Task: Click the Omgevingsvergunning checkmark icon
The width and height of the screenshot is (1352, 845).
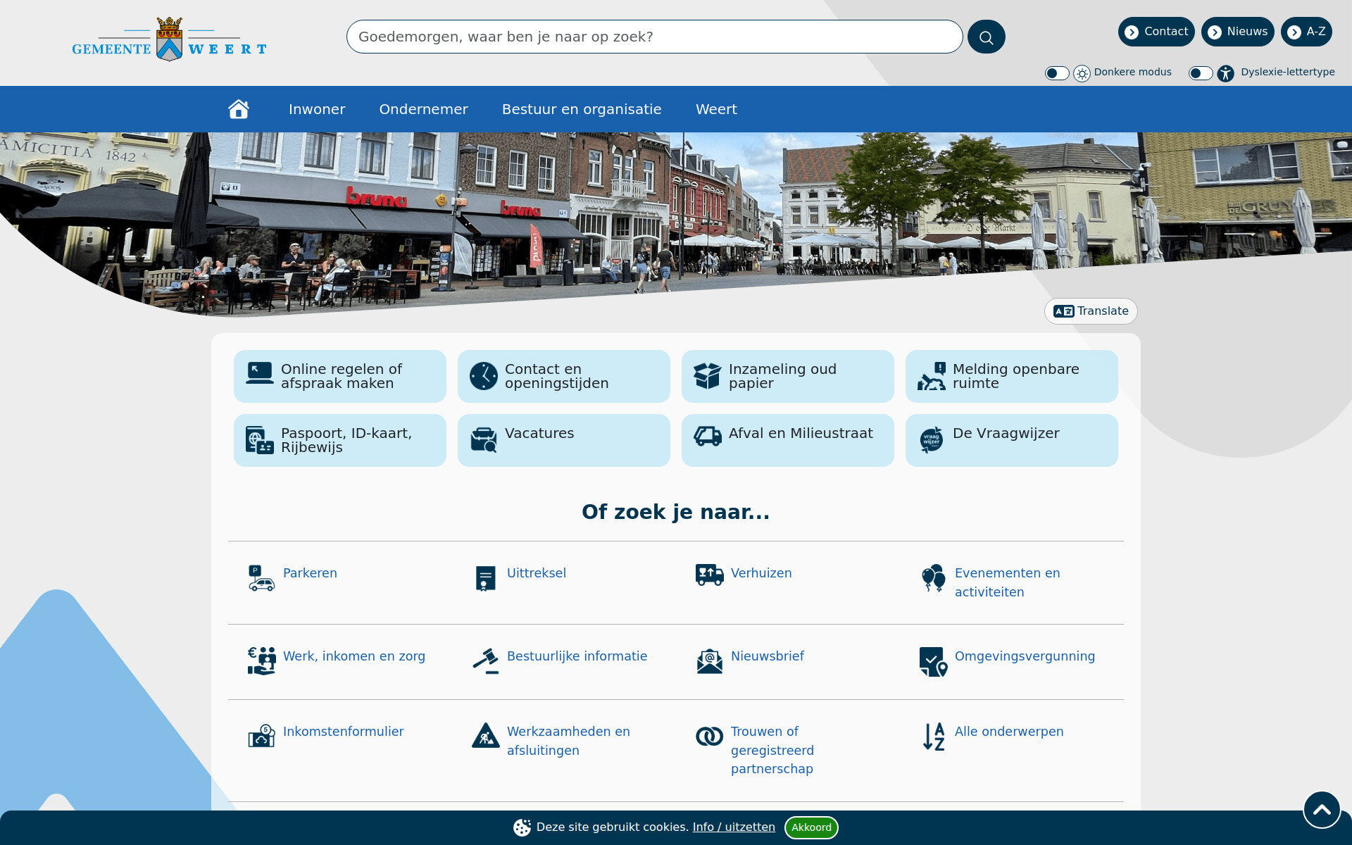Action: [934, 662]
